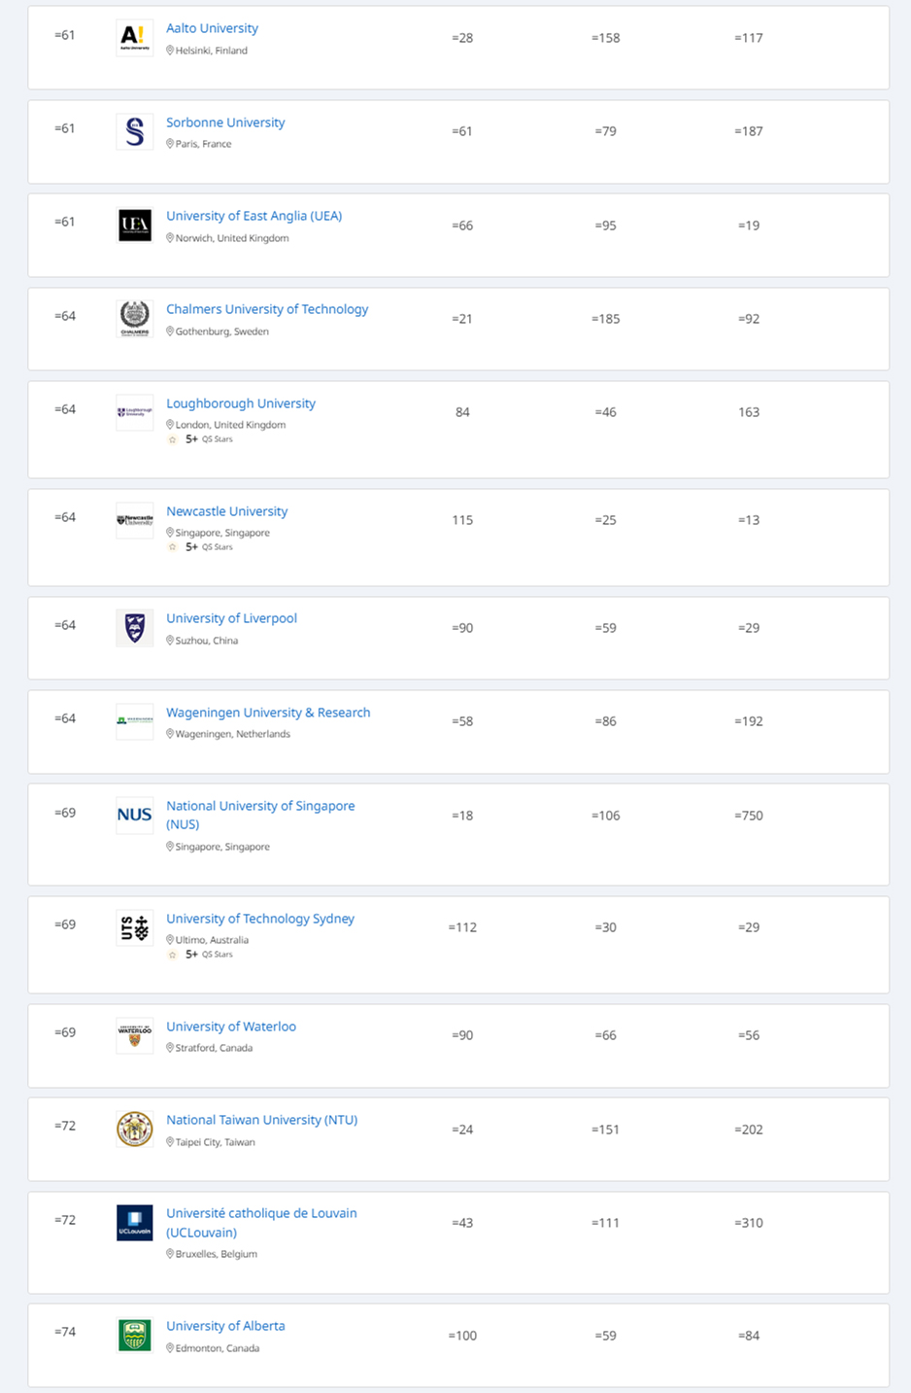Open the Newcastle University link
Viewport: 911px width, 1393px height.
coord(226,511)
